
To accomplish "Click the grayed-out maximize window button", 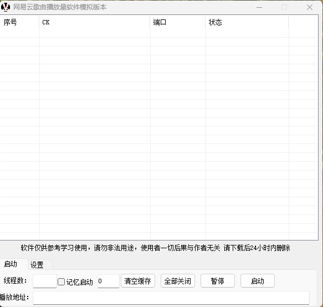I will [284, 7].
